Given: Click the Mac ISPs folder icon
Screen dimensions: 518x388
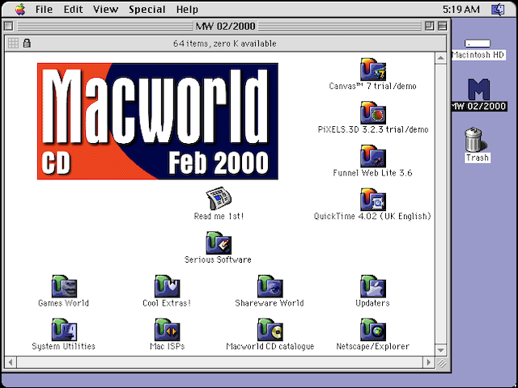Looking at the screenshot, I should point(168,329).
